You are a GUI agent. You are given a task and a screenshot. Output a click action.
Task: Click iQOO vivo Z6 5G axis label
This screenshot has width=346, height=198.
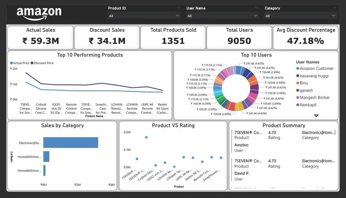[56, 109]
